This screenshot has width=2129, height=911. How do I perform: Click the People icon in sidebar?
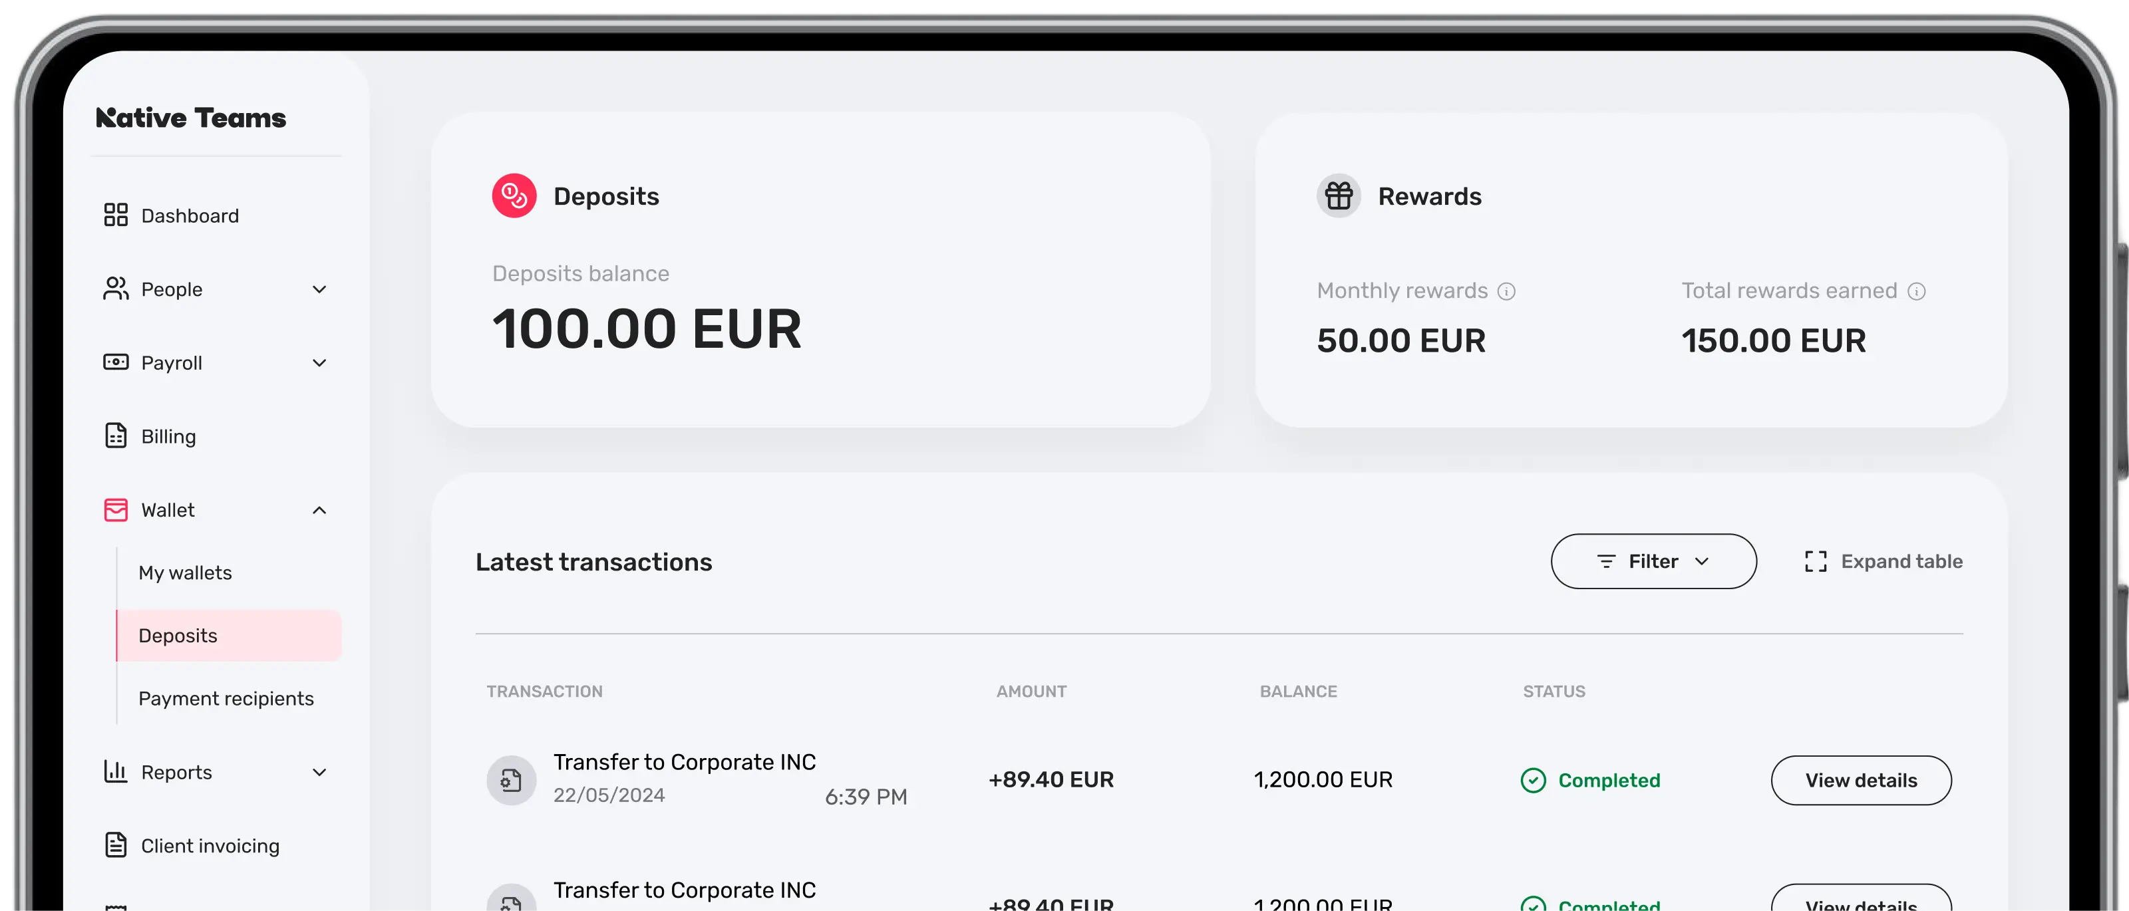coord(116,288)
